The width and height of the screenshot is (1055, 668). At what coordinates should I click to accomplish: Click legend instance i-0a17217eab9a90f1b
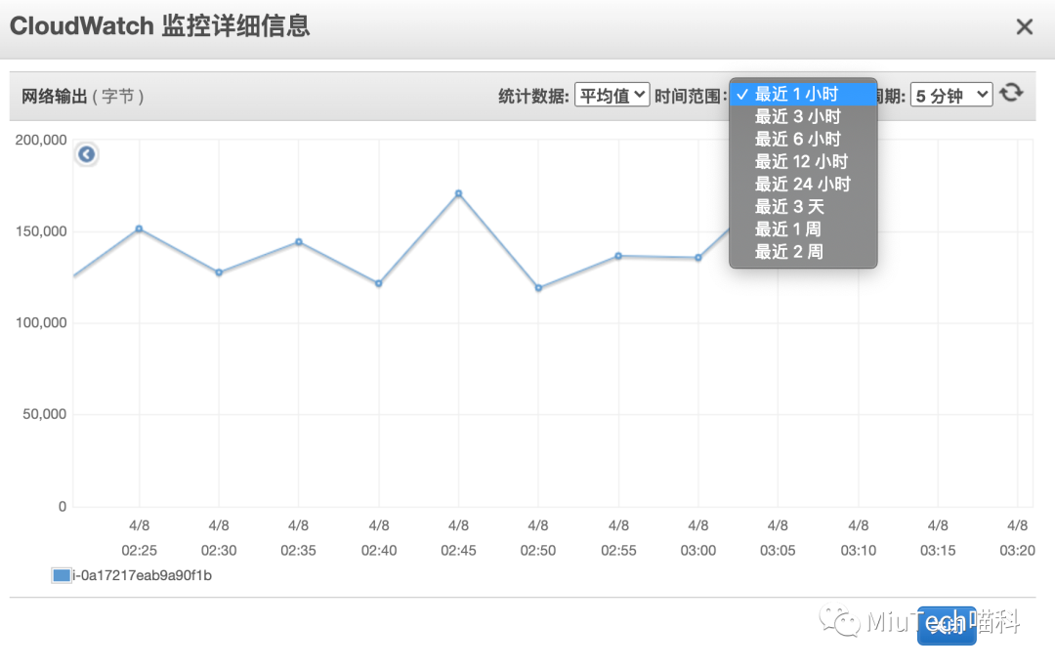[142, 575]
